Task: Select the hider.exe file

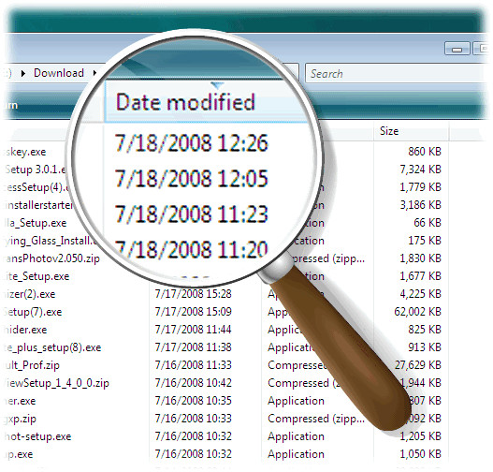Action: click(x=25, y=330)
